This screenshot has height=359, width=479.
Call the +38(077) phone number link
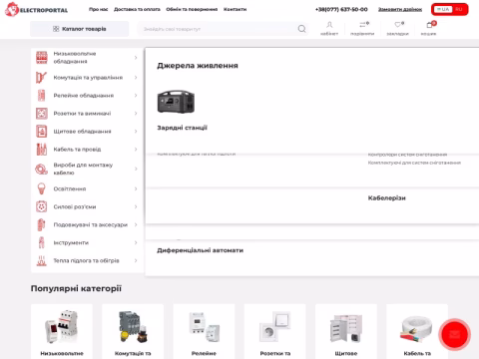point(341,9)
